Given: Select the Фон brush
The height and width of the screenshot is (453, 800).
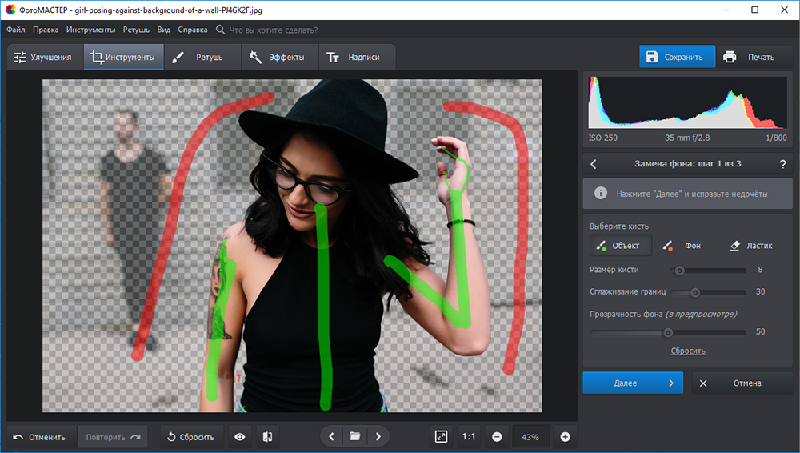Looking at the screenshot, I should pyautogui.click(x=684, y=246).
